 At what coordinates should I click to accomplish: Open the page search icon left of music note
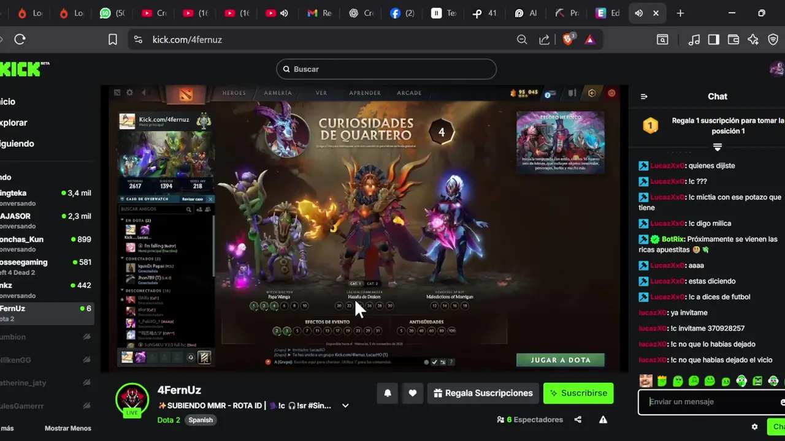(x=662, y=39)
